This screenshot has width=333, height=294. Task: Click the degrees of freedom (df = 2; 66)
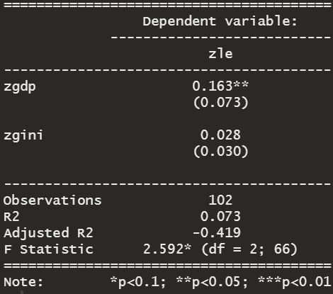click(249, 249)
